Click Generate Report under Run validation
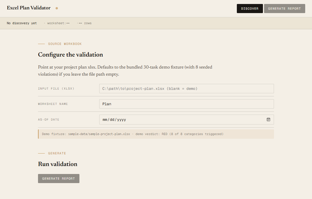Screen dimensions: 312x199 (58, 179)
